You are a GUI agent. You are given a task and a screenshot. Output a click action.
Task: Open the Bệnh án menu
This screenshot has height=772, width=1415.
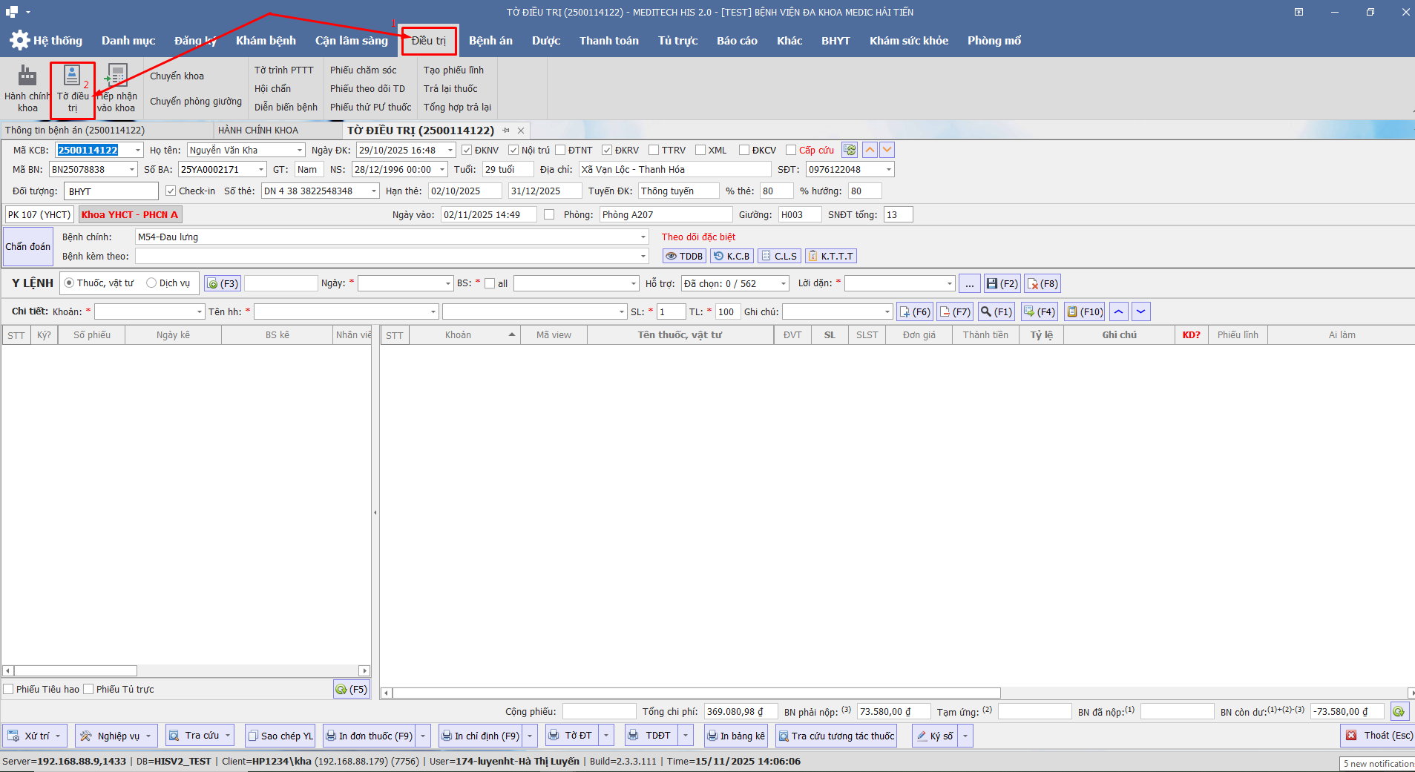[490, 41]
